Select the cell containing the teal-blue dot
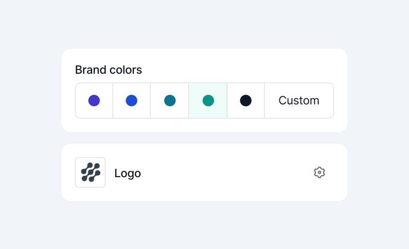409x249 pixels. (x=169, y=101)
